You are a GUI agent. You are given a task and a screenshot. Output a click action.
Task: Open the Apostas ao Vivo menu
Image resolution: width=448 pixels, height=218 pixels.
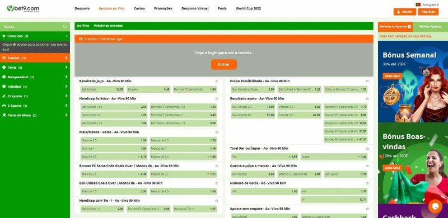[x=111, y=8]
